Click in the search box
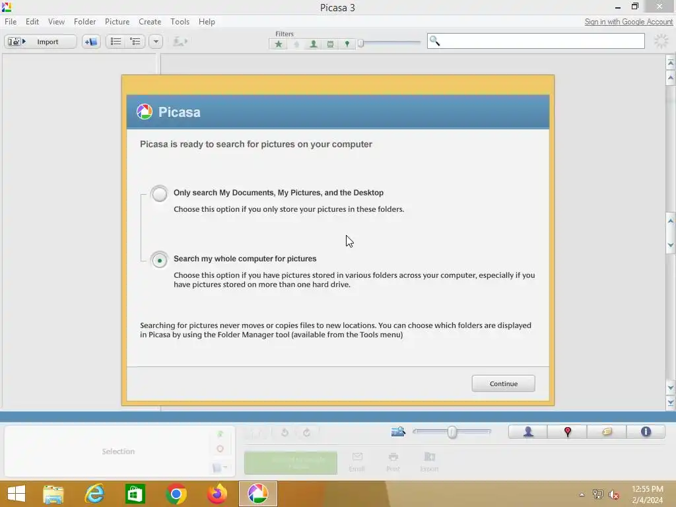 536,42
